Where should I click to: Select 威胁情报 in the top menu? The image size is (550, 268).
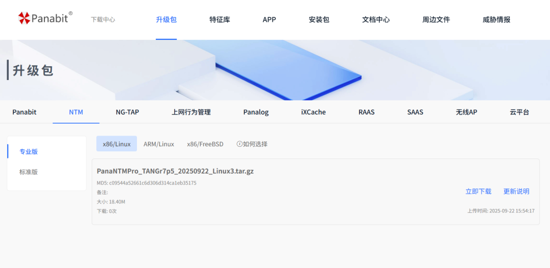pyautogui.click(x=496, y=20)
